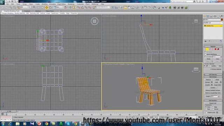Click the Mirror tool icon
The height and width of the screenshot is (126, 224).
(113, 7)
